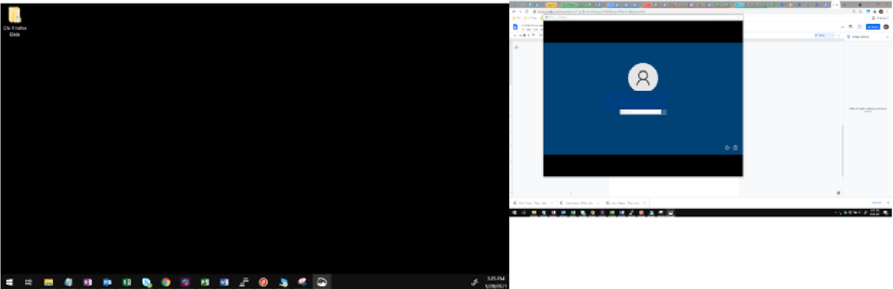Reload the page in Chrome

pos(527,11)
